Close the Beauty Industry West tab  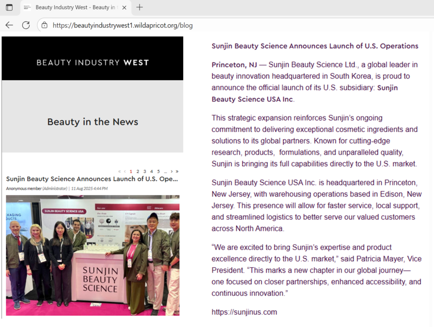(124, 7)
